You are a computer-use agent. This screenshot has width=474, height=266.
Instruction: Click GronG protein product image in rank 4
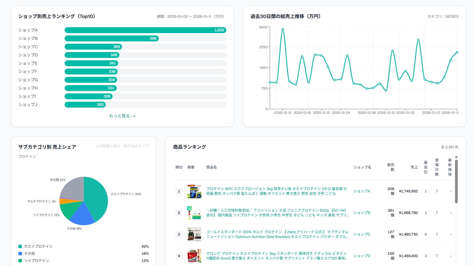pos(194,256)
